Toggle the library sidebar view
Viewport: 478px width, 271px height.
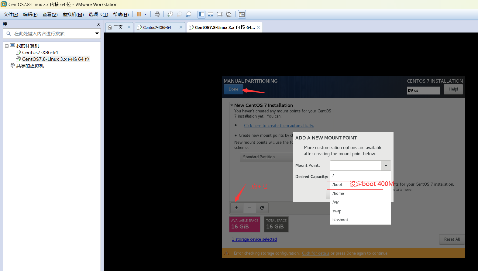[201, 14]
